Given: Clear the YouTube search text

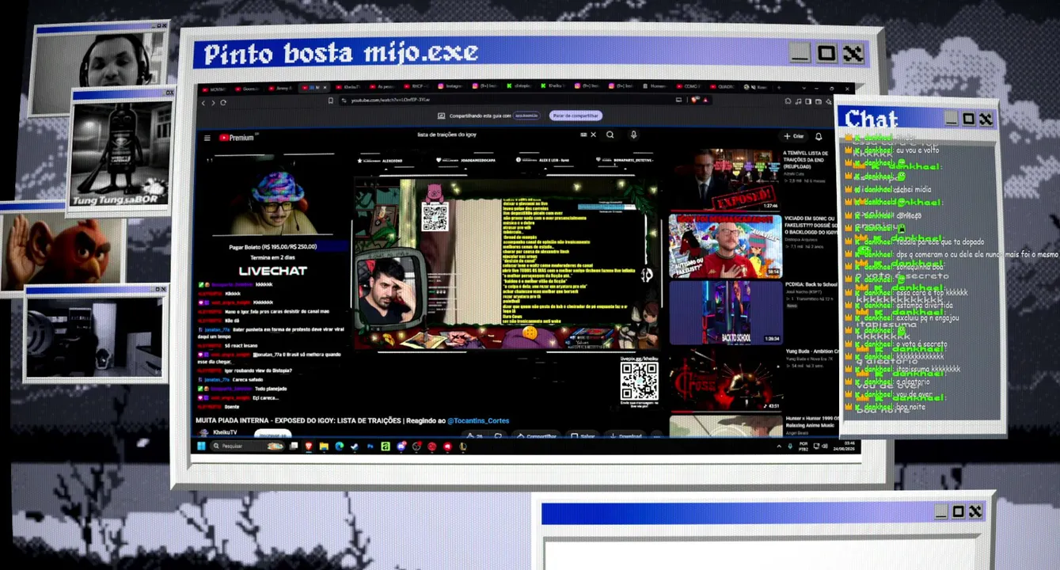Looking at the screenshot, I should coord(594,135).
